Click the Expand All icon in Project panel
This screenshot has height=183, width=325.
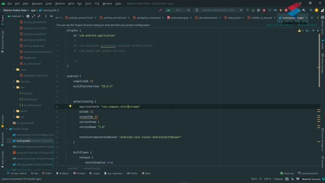point(34,16)
